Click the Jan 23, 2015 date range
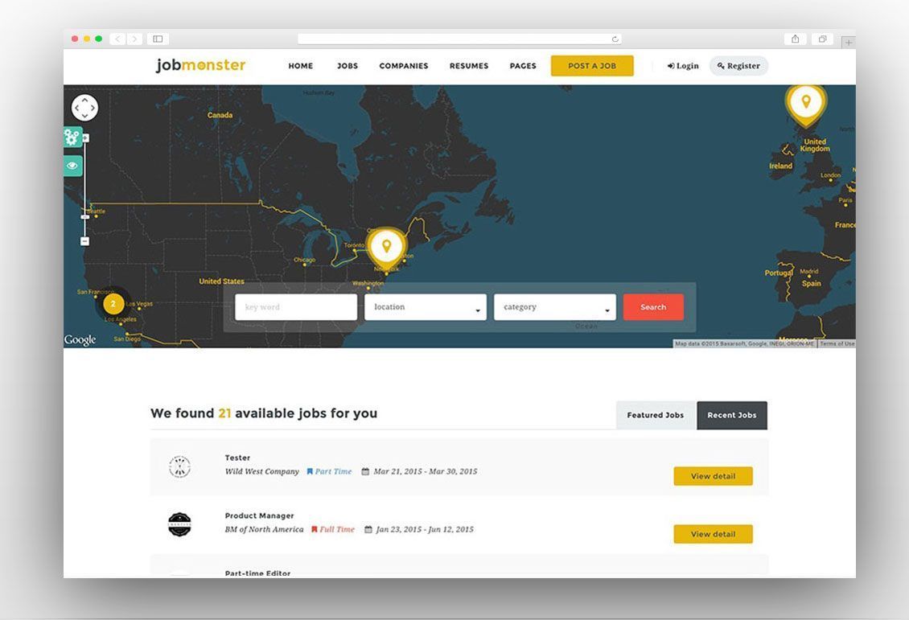Screen dimensions: 909x620 tap(425, 530)
